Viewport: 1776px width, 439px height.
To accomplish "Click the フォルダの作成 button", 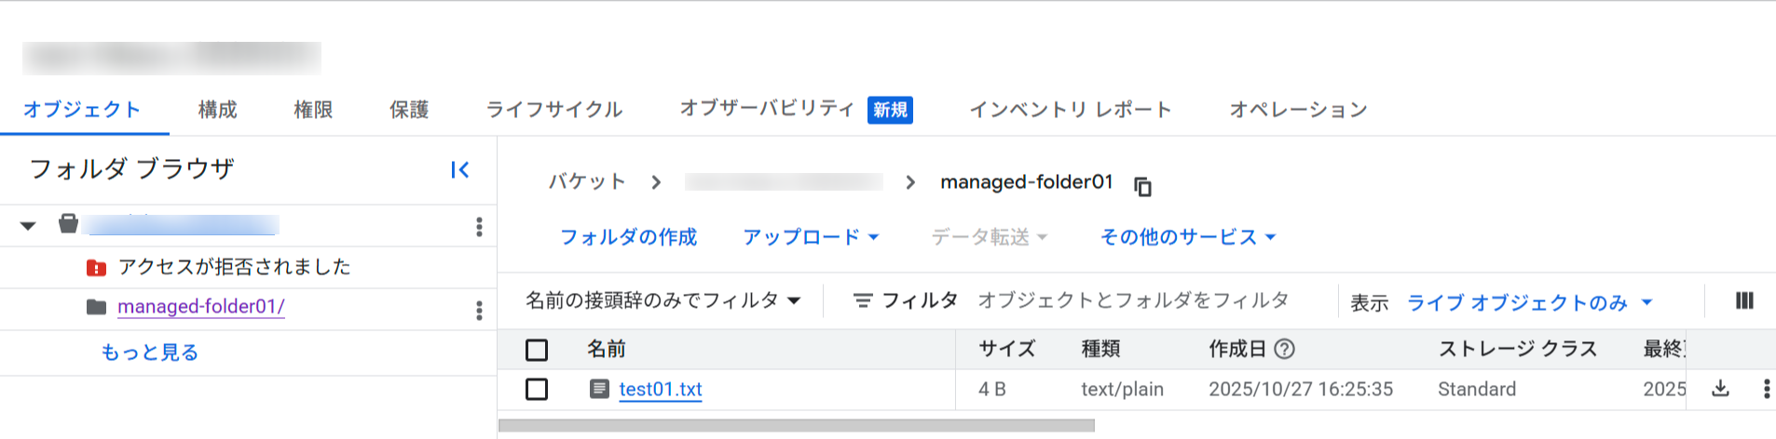I will coord(628,237).
